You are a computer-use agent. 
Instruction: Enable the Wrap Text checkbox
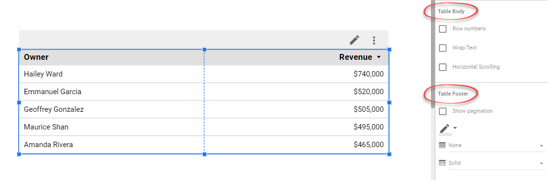(x=443, y=48)
